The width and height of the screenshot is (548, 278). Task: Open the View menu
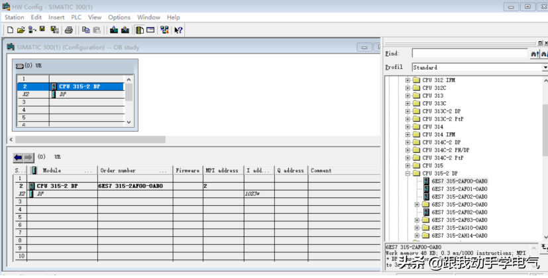pos(95,17)
